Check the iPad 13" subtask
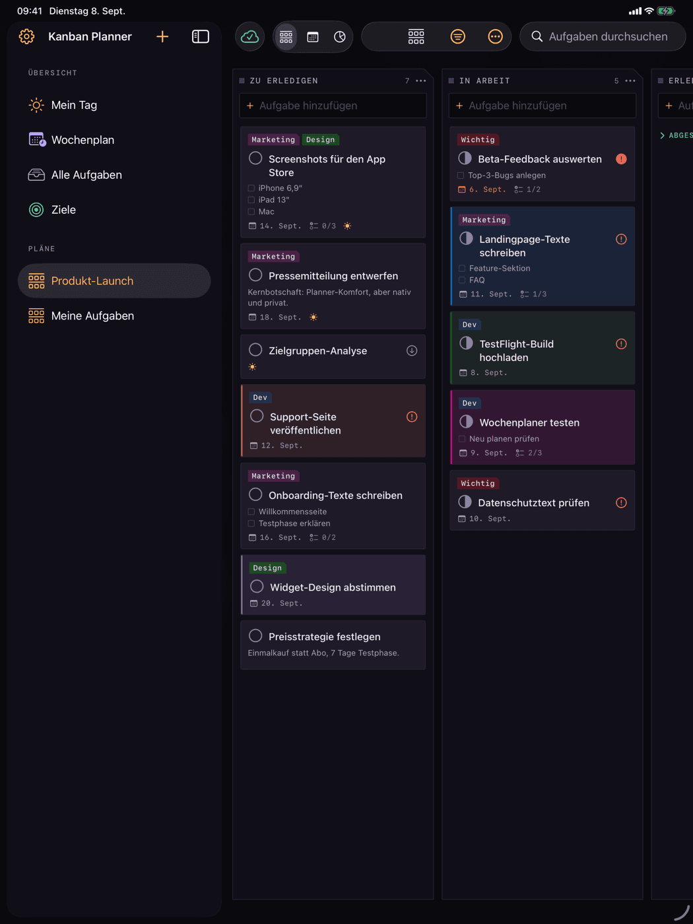The width and height of the screenshot is (693, 924). 251,200
